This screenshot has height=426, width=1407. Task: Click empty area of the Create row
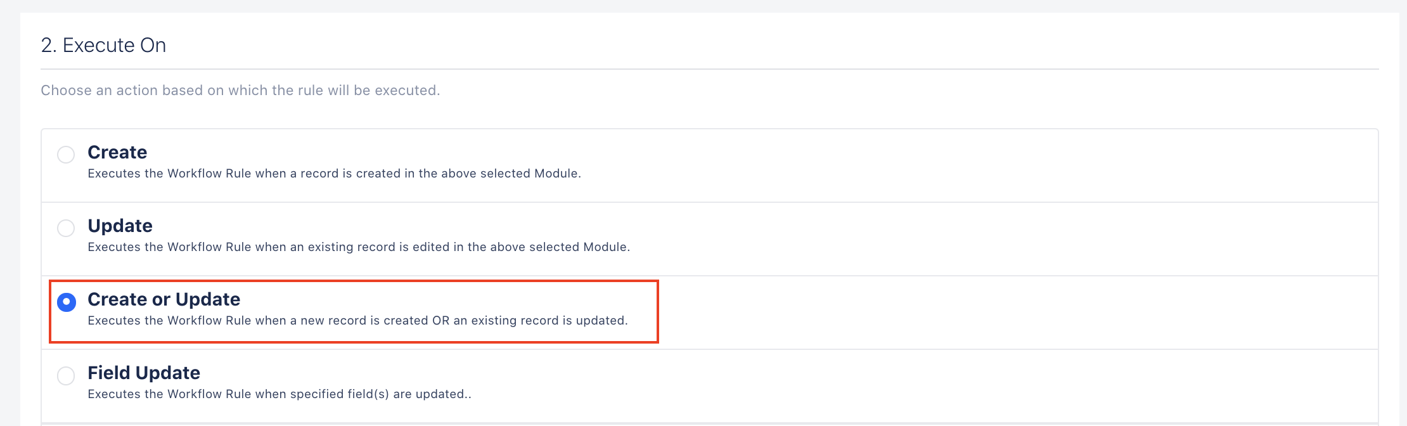[951, 165]
